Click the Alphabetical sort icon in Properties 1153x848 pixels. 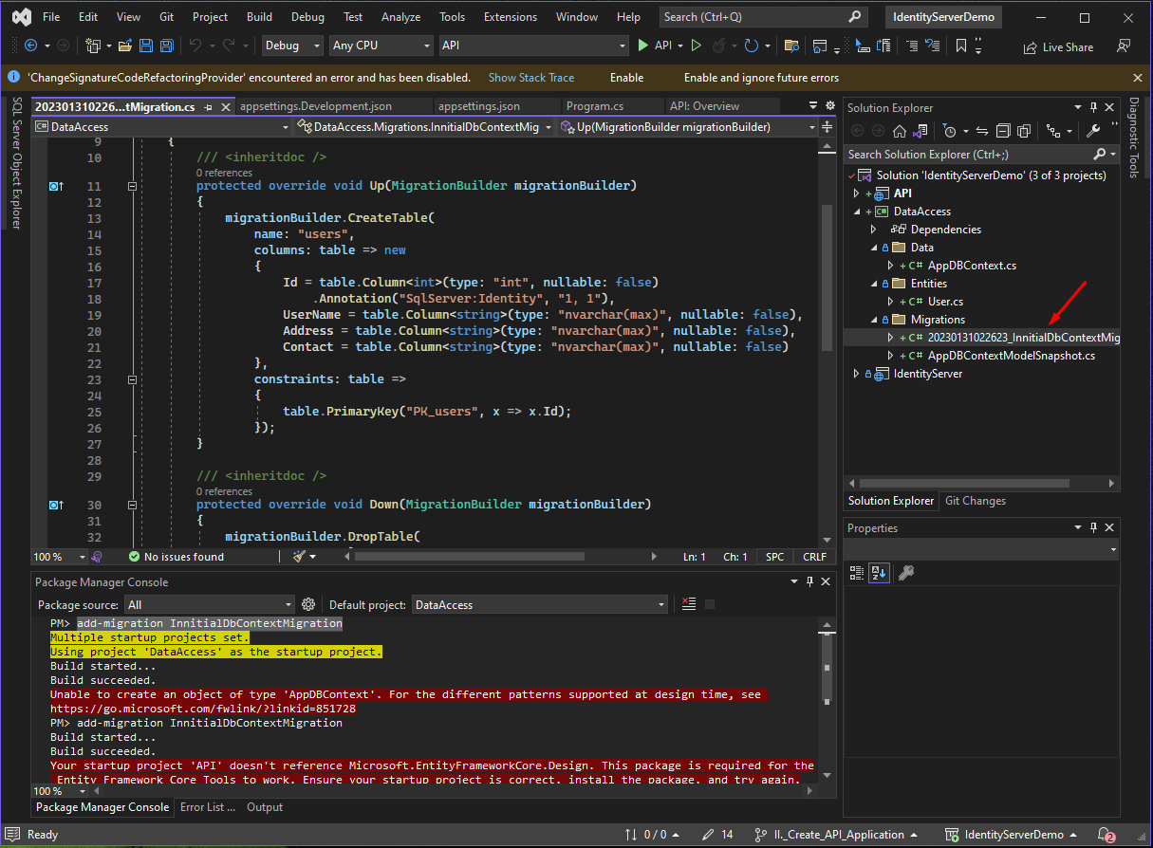878,573
